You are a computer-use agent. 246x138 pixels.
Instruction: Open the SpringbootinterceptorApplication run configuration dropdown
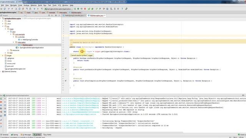coord(58,9)
